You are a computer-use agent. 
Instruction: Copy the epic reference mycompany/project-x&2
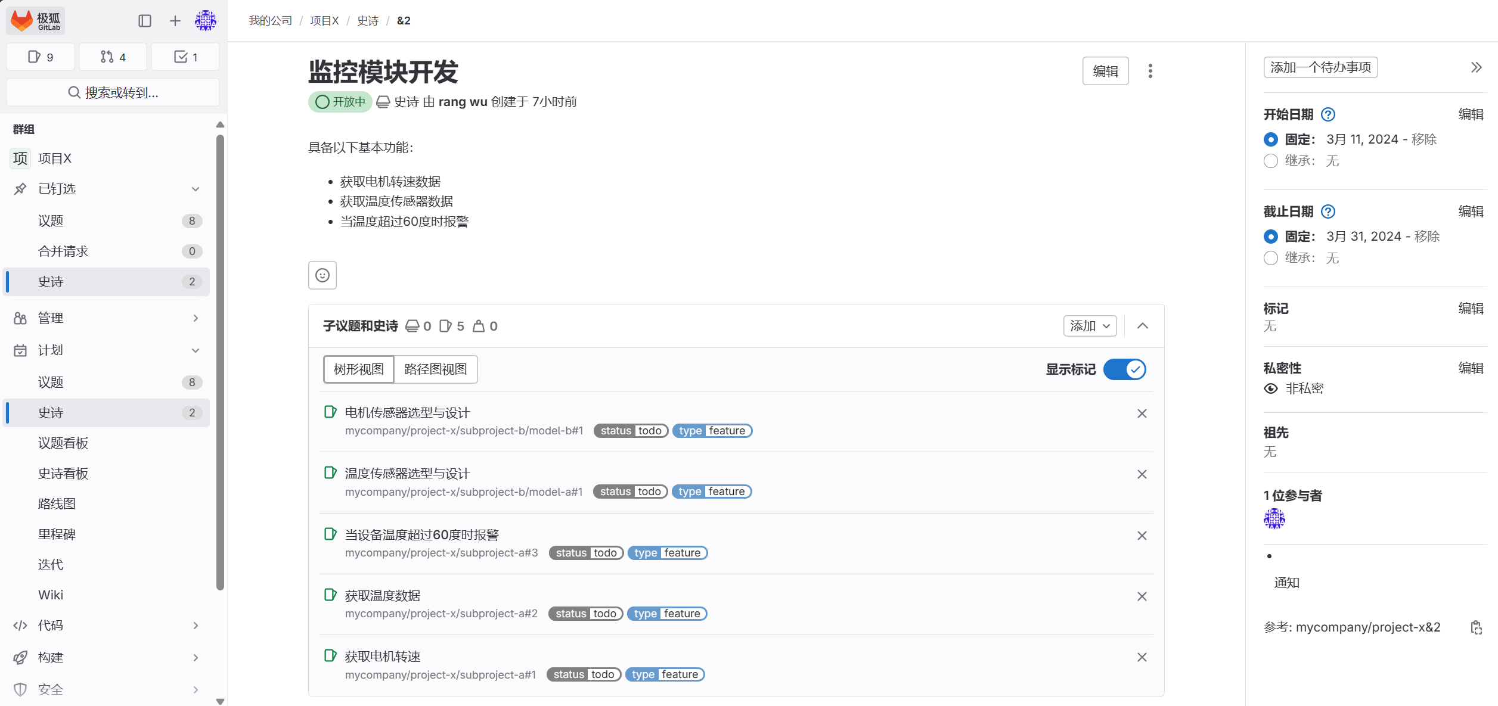click(1477, 627)
